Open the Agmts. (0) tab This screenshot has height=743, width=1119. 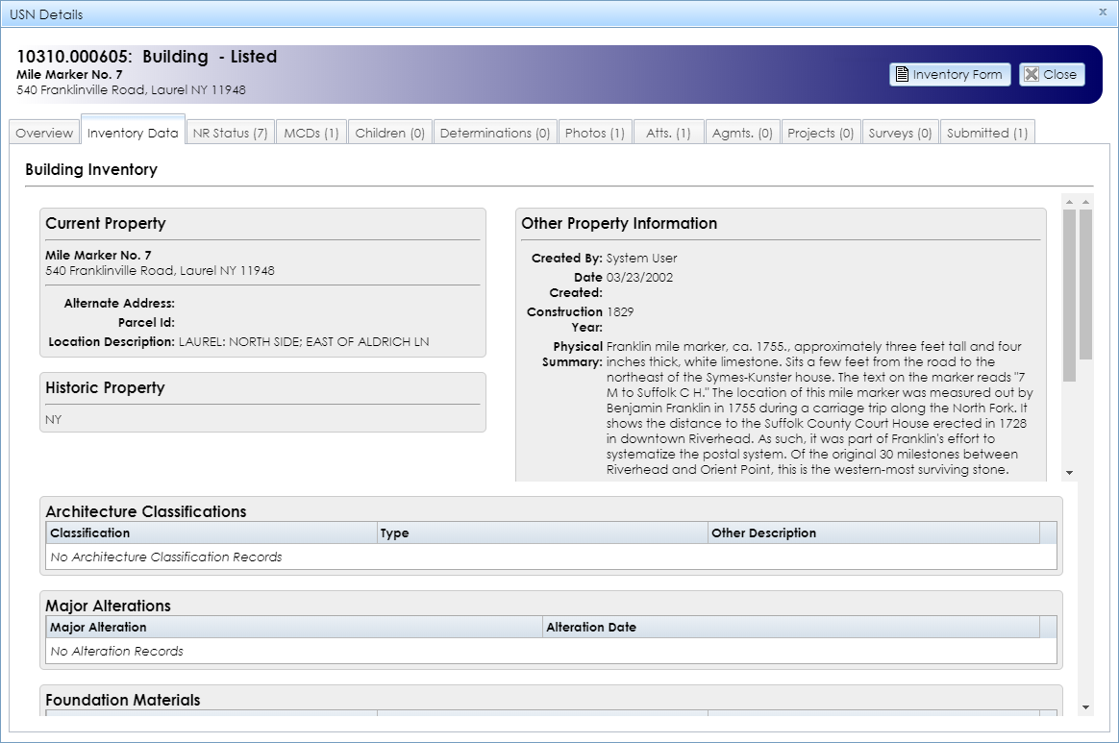point(741,132)
